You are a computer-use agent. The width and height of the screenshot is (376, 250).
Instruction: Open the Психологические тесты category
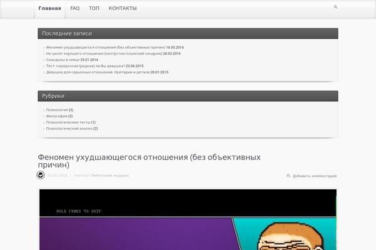(x=68, y=122)
